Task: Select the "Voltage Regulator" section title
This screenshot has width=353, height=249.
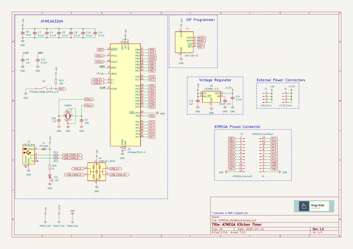Action: [x=215, y=80]
